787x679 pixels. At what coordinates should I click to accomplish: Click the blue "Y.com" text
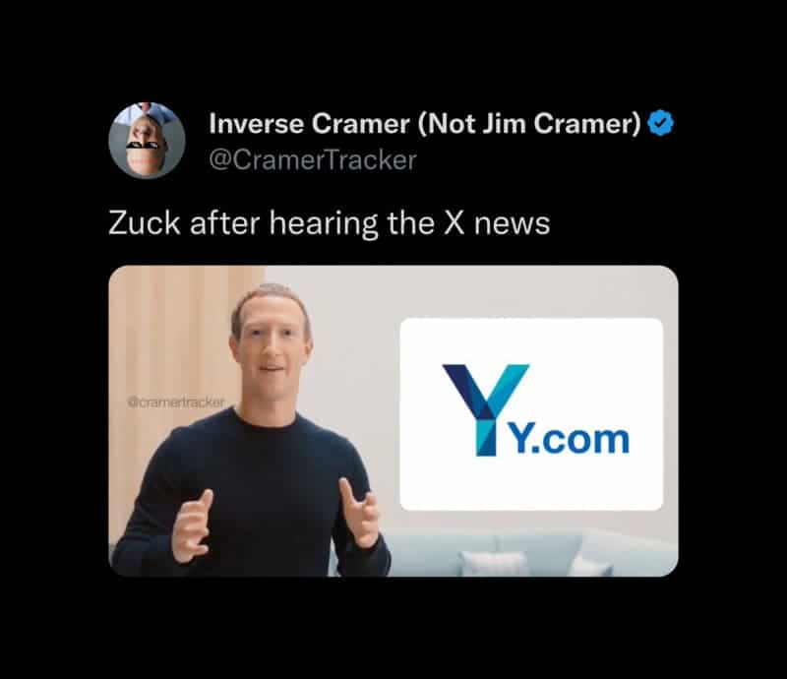(570, 440)
